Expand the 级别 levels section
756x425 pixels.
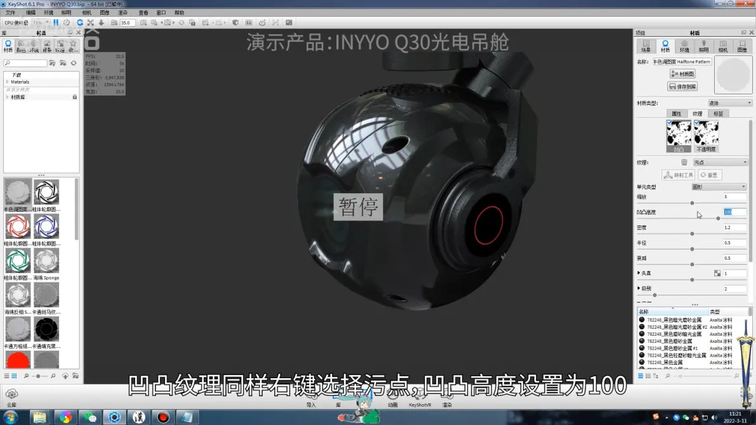pos(639,288)
